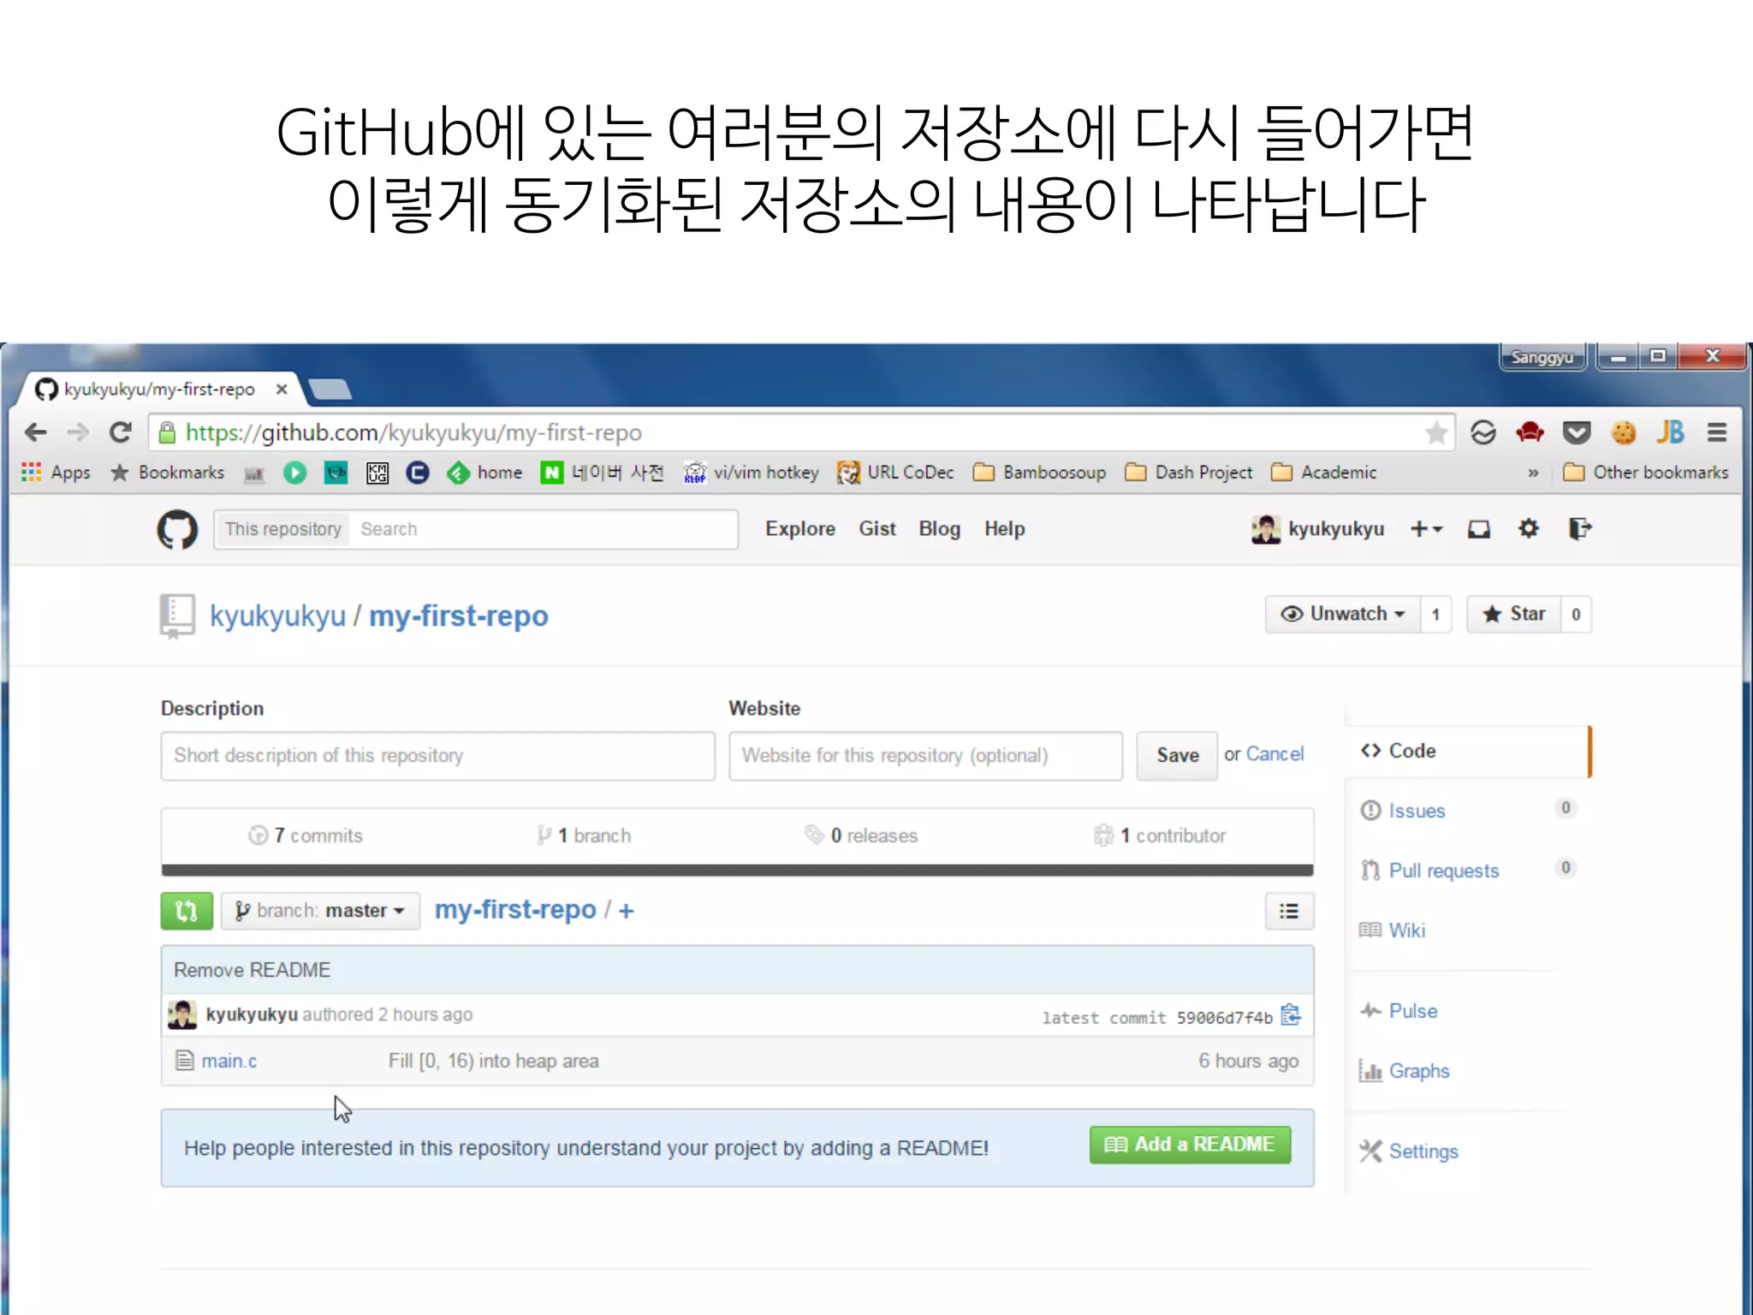View the 1 contributor link

point(1160,836)
